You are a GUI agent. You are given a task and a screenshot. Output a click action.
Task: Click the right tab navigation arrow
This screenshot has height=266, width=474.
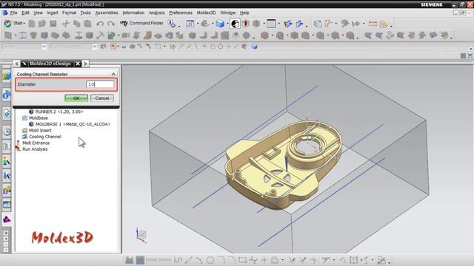(x=86, y=64)
